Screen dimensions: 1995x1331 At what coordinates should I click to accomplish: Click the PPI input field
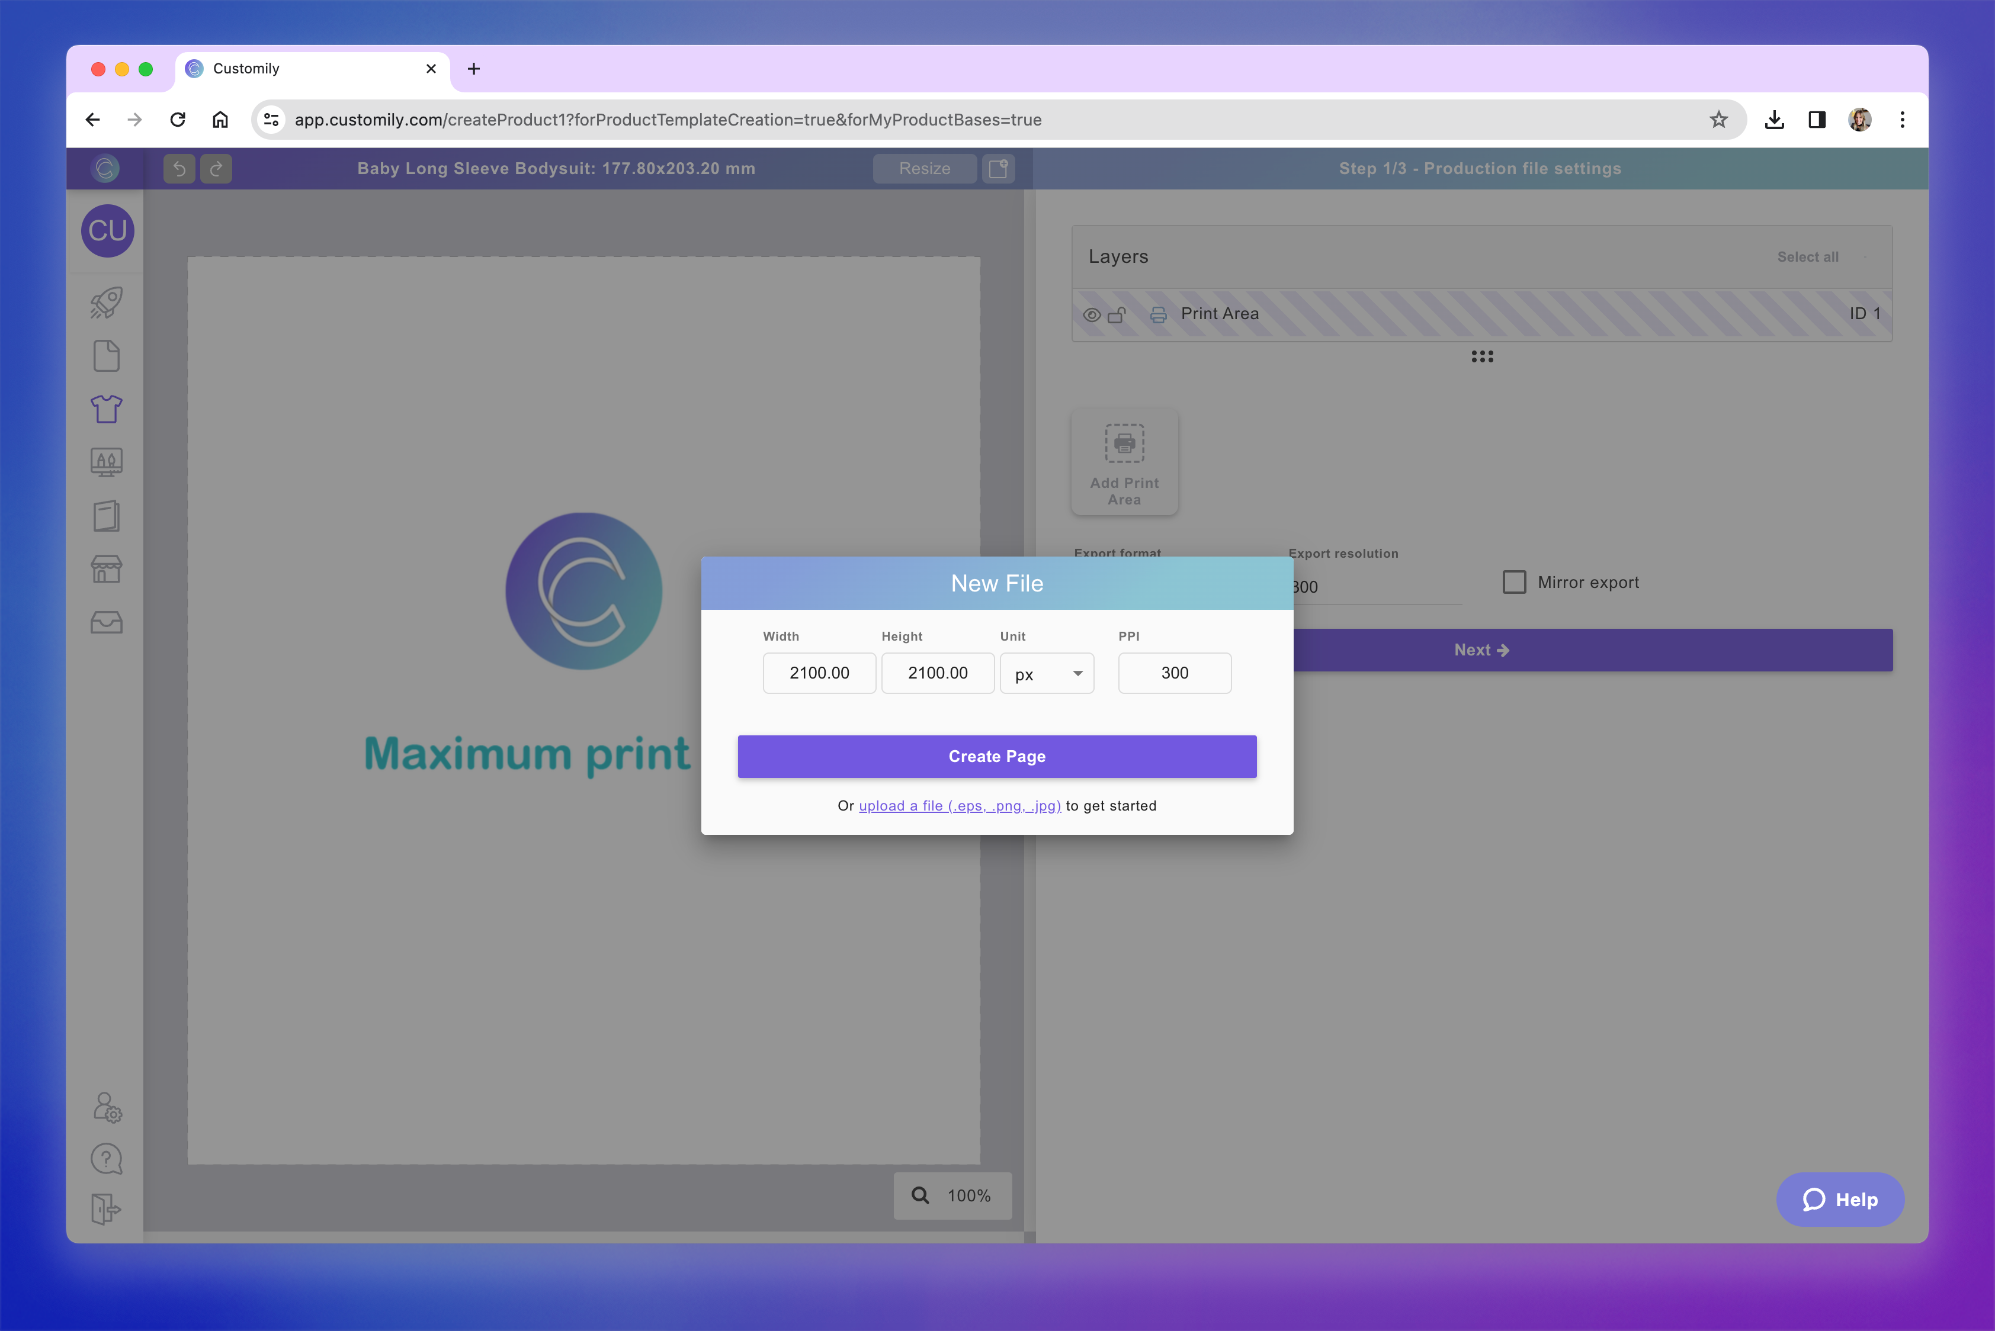(x=1174, y=673)
